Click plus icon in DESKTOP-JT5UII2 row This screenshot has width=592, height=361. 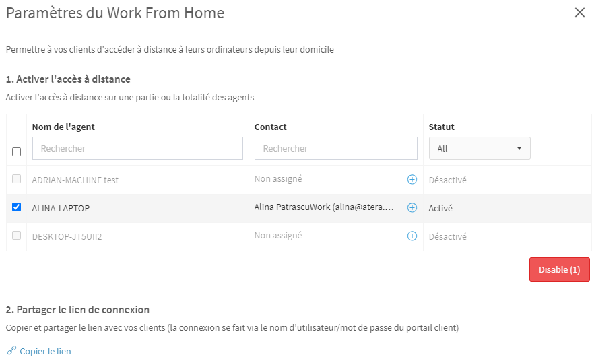[412, 236]
